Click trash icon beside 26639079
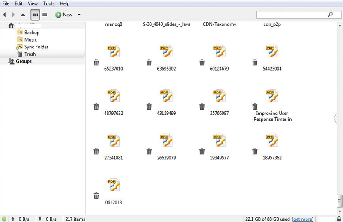This screenshot has width=343, height=222. click(149, 151)
